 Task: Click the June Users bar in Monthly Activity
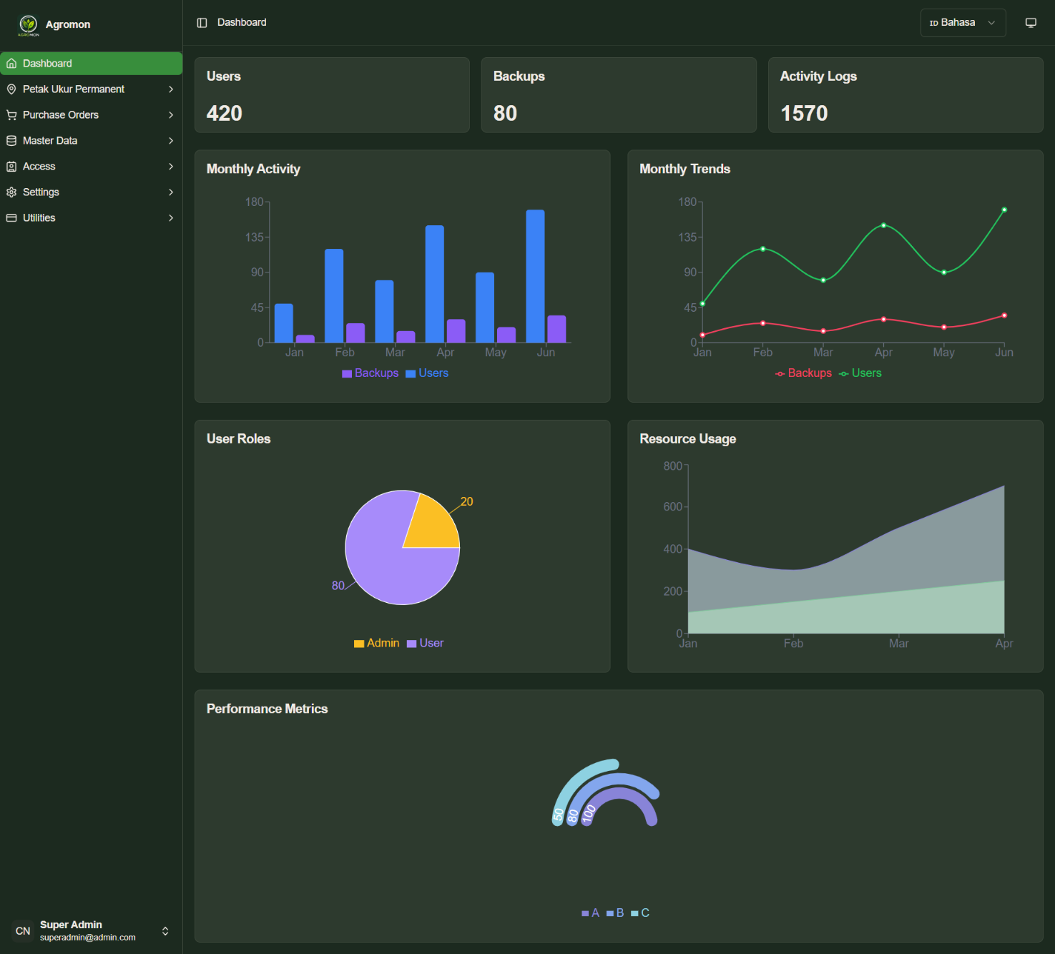[x=535, y=276]
